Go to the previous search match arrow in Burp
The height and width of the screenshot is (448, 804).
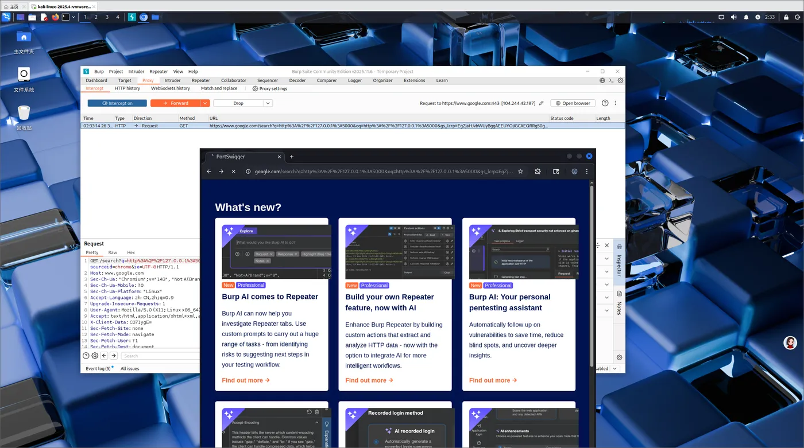[x=104, y=356]
